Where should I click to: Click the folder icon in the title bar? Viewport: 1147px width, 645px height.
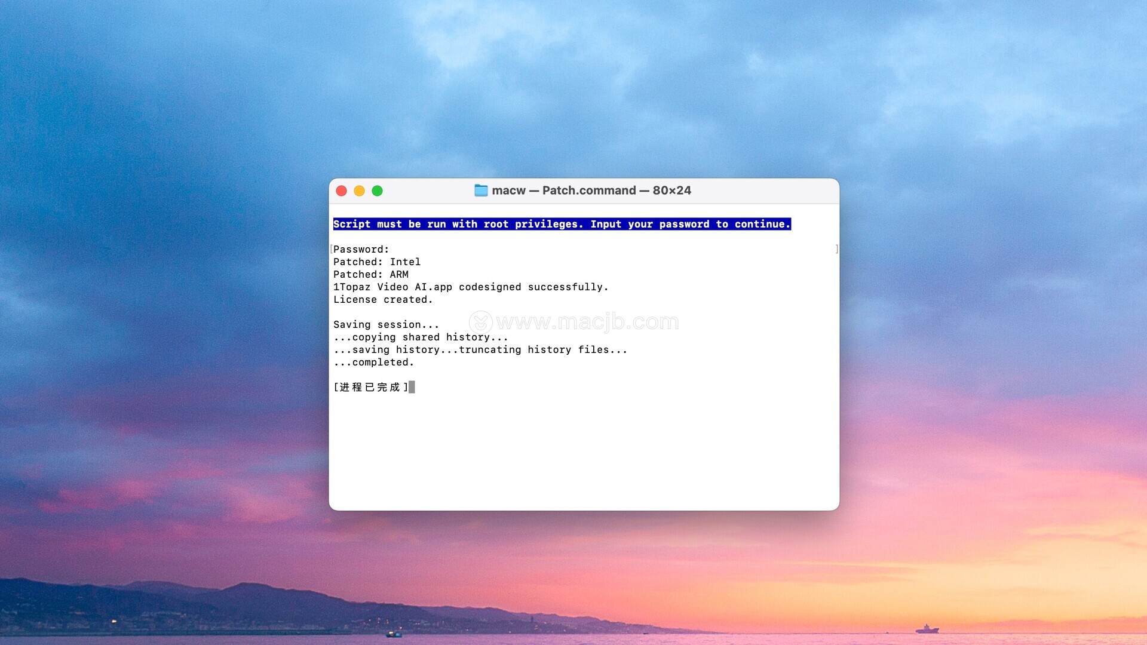(x=481, y=191)
